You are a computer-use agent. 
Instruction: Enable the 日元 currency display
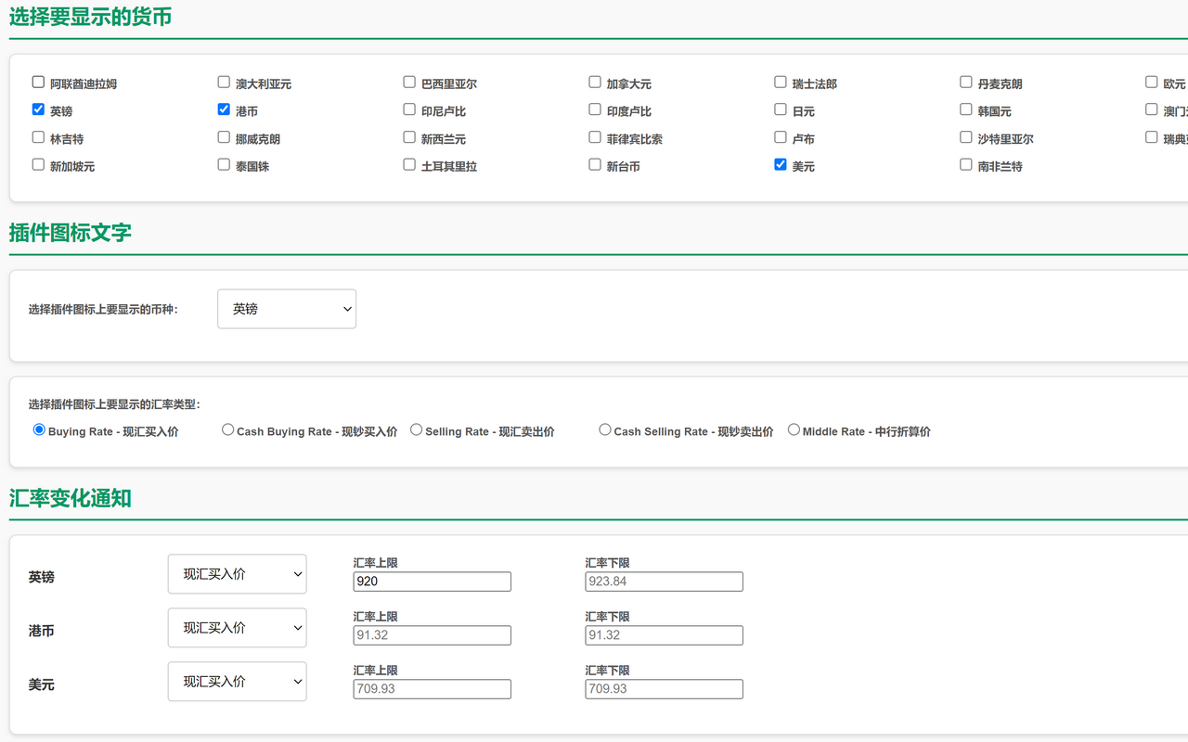tap(780, 109)
